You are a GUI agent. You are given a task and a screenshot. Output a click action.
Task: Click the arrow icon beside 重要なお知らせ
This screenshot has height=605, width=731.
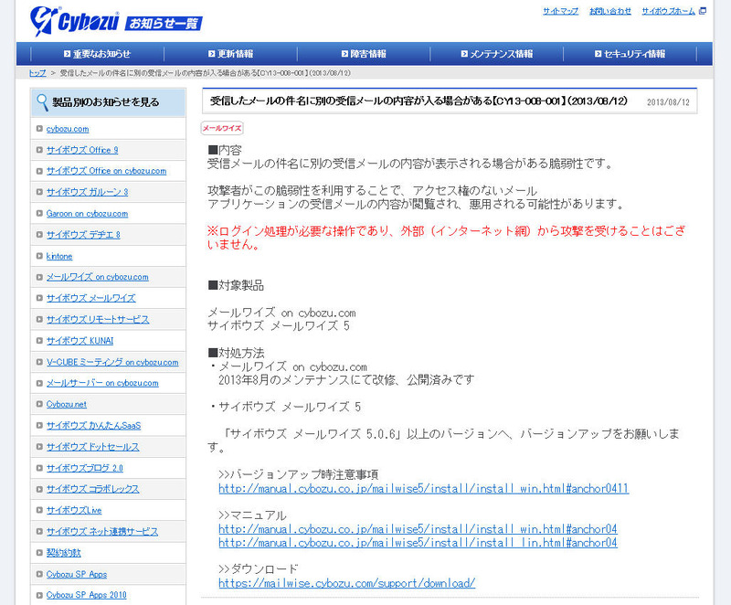[67, 54]
